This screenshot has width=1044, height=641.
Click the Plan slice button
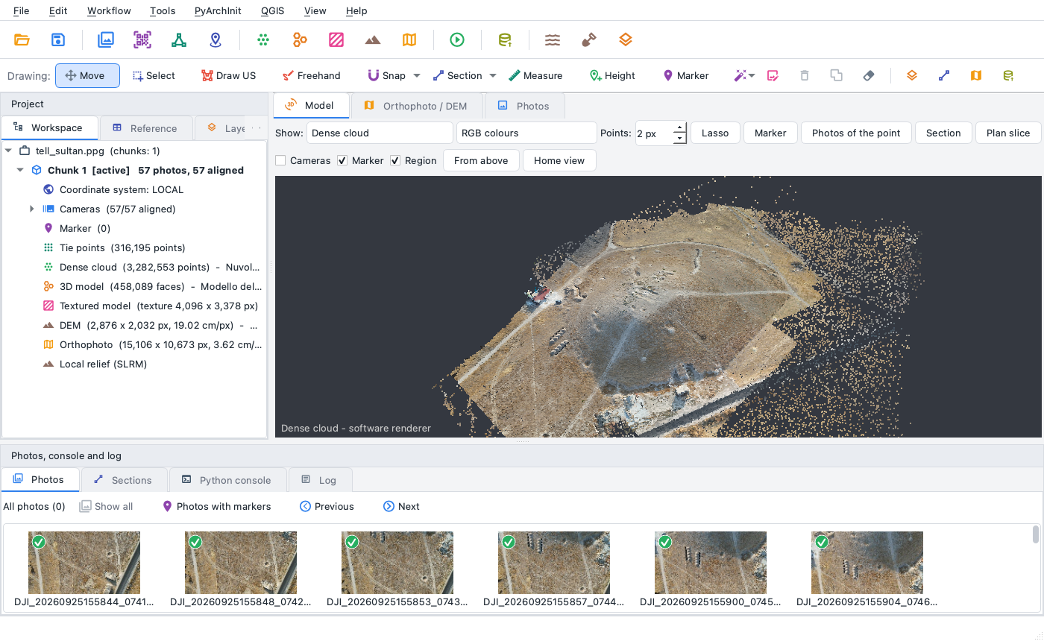pos(1008,133)
